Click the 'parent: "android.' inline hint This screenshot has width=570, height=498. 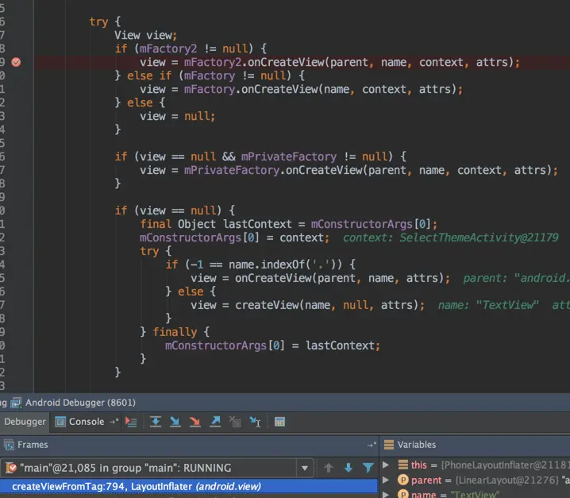tap(517, 278)
